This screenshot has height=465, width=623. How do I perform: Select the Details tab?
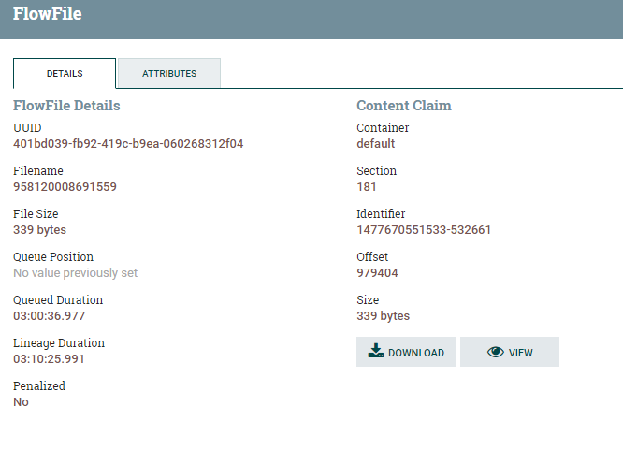click(x=65, y=74)
